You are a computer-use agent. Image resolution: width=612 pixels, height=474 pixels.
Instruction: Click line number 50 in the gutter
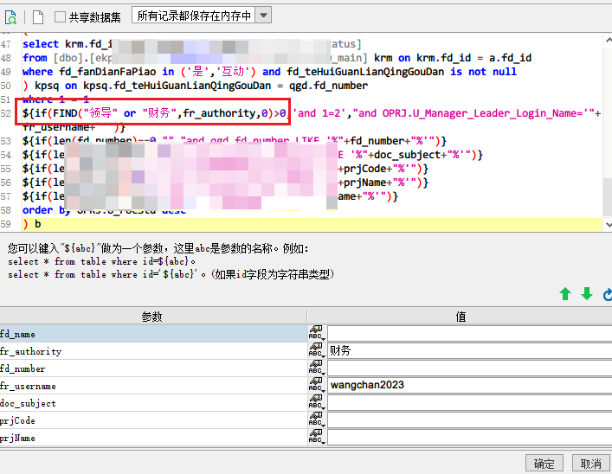coord(5,86)
